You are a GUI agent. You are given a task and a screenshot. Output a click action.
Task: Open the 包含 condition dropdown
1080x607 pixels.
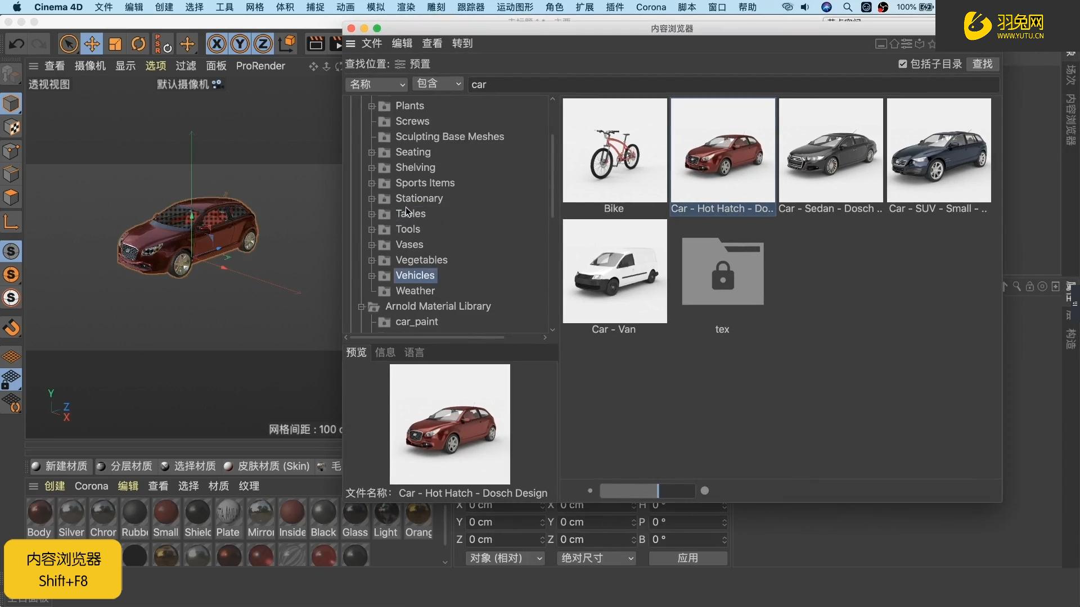pyautogui.click(x=438, y=84)
